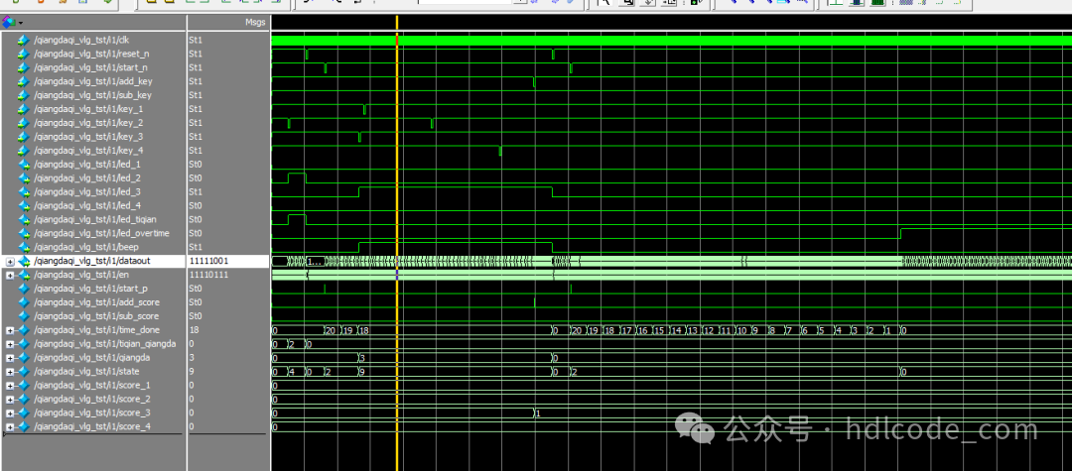Click the state waveform segment labeled 9

(x=455, y=371)
